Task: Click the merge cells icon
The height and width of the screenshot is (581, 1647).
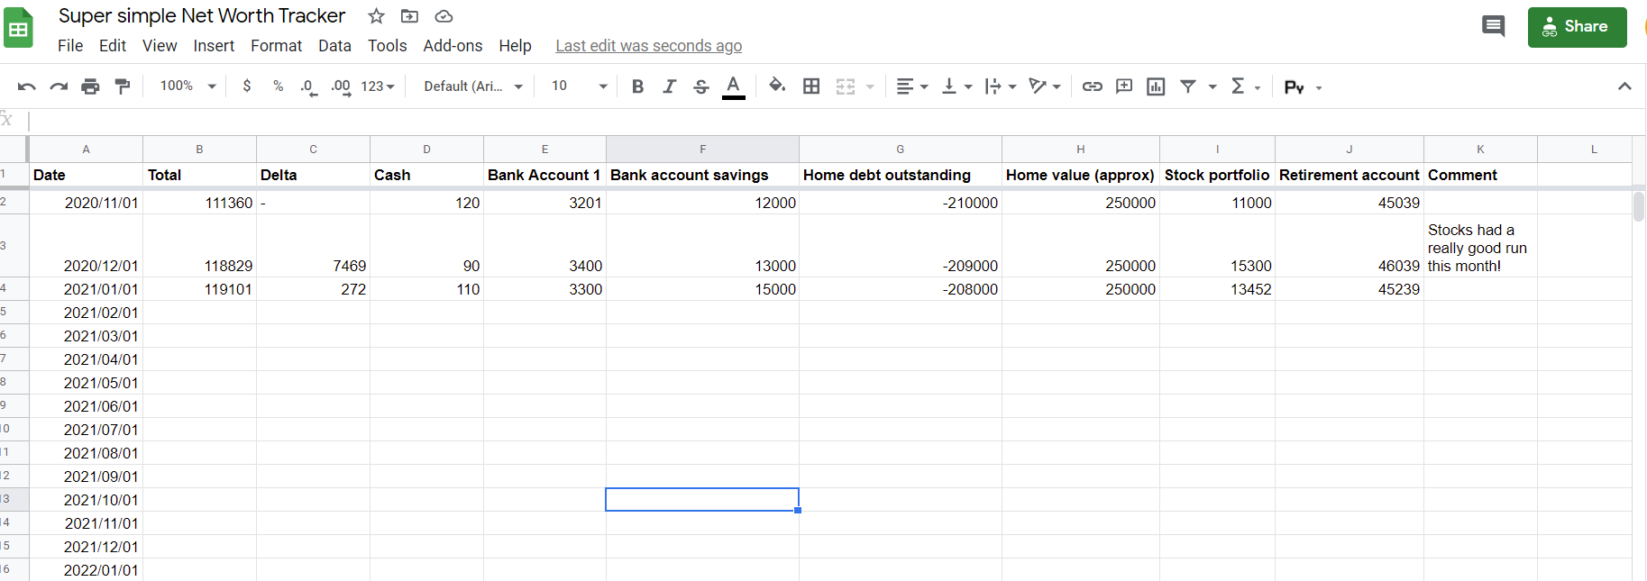Action: tap(846, 86)
